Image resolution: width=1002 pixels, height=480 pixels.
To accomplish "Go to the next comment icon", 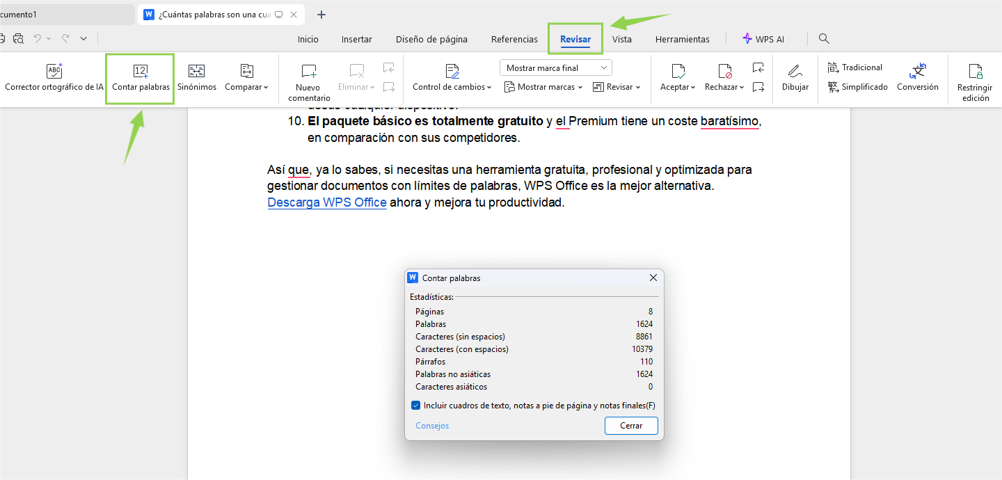I will tap(389, 87).
